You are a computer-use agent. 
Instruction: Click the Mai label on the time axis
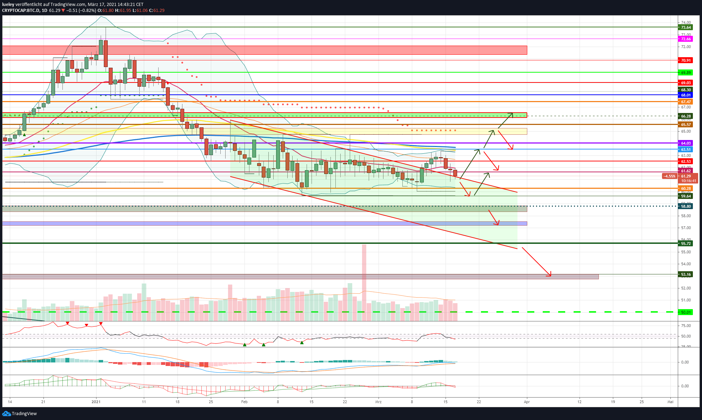670,402
